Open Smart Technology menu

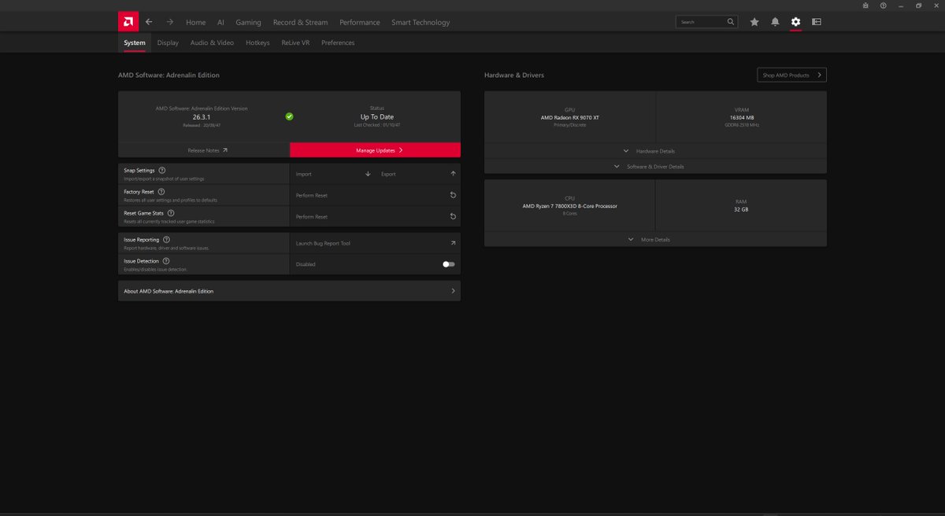pyautogui.click(x=421, y=22)
